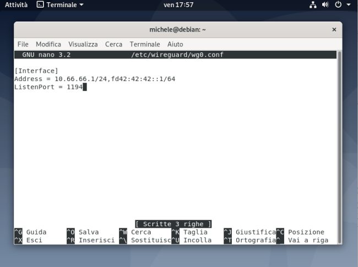Screen dimensions: 358x267
Task: Click the ^U Incolla shortcut
Action: click(191, 240)
